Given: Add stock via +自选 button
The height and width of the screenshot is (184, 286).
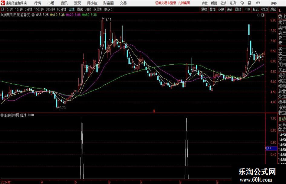Looking at the screenshot, I should coord(264,9).
